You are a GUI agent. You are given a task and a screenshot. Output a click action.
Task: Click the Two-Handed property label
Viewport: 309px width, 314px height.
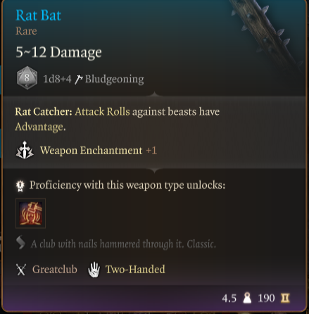[135, 270]
